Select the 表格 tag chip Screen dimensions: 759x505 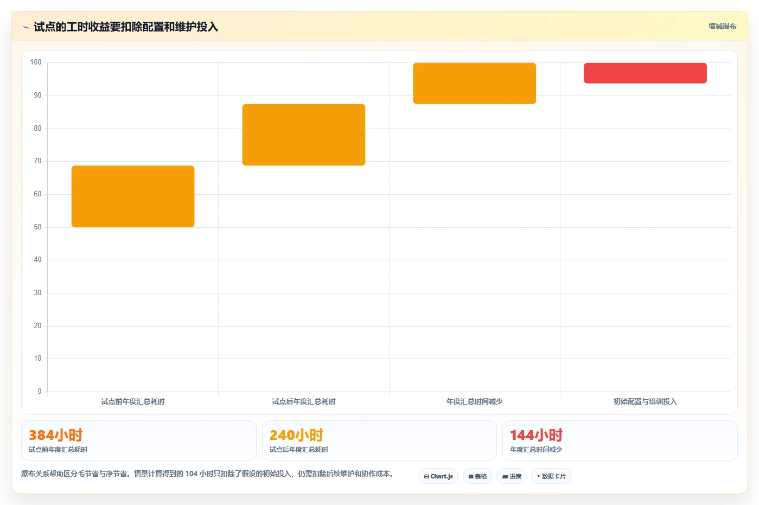(477, 476)
